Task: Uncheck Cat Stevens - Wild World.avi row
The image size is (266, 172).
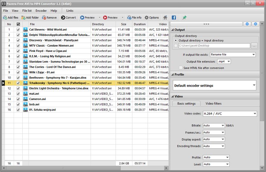Action: 18,30
